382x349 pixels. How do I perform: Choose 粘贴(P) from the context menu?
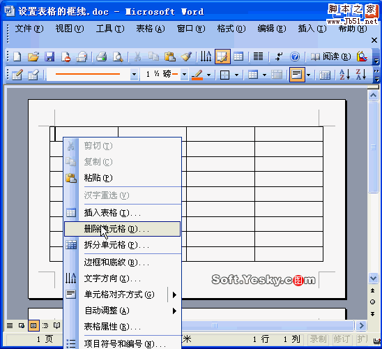[x=122, y=178]
